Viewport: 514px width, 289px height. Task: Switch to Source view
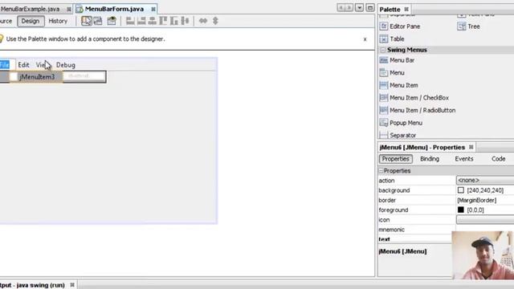point(6,21)
